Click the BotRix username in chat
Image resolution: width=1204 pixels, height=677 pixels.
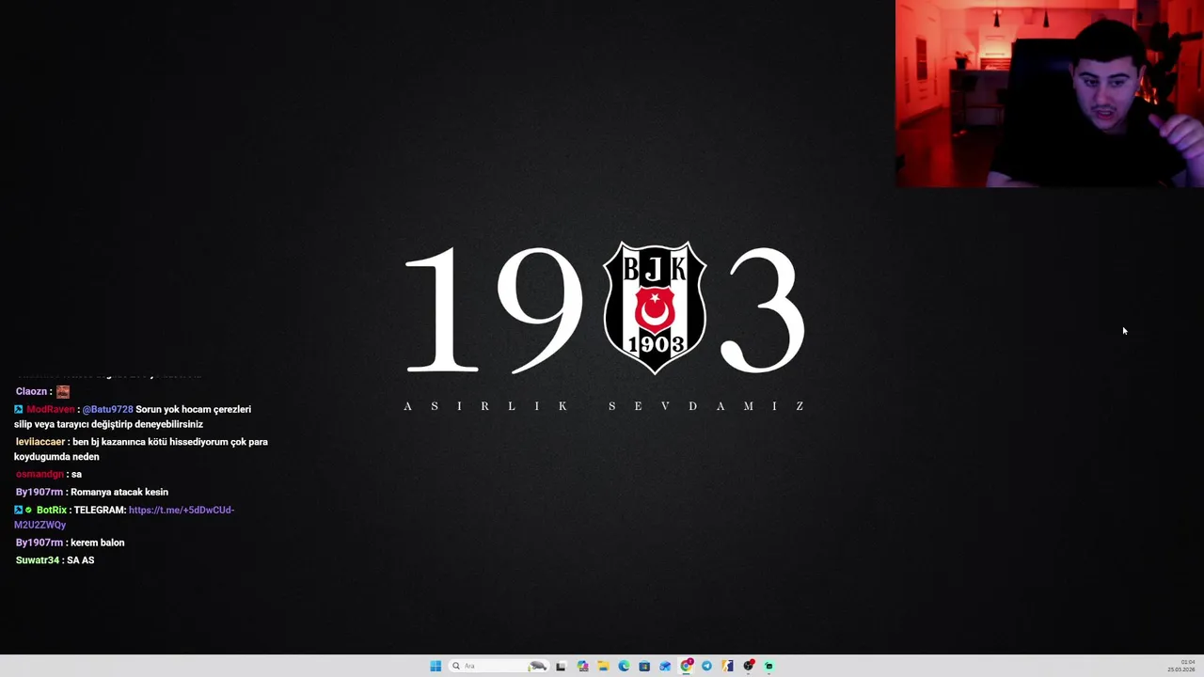coord(52,510)
